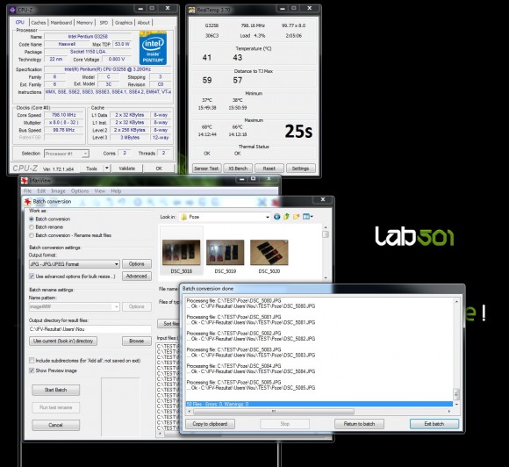Open the File menu in IrfanView

[x=27, y=191]
